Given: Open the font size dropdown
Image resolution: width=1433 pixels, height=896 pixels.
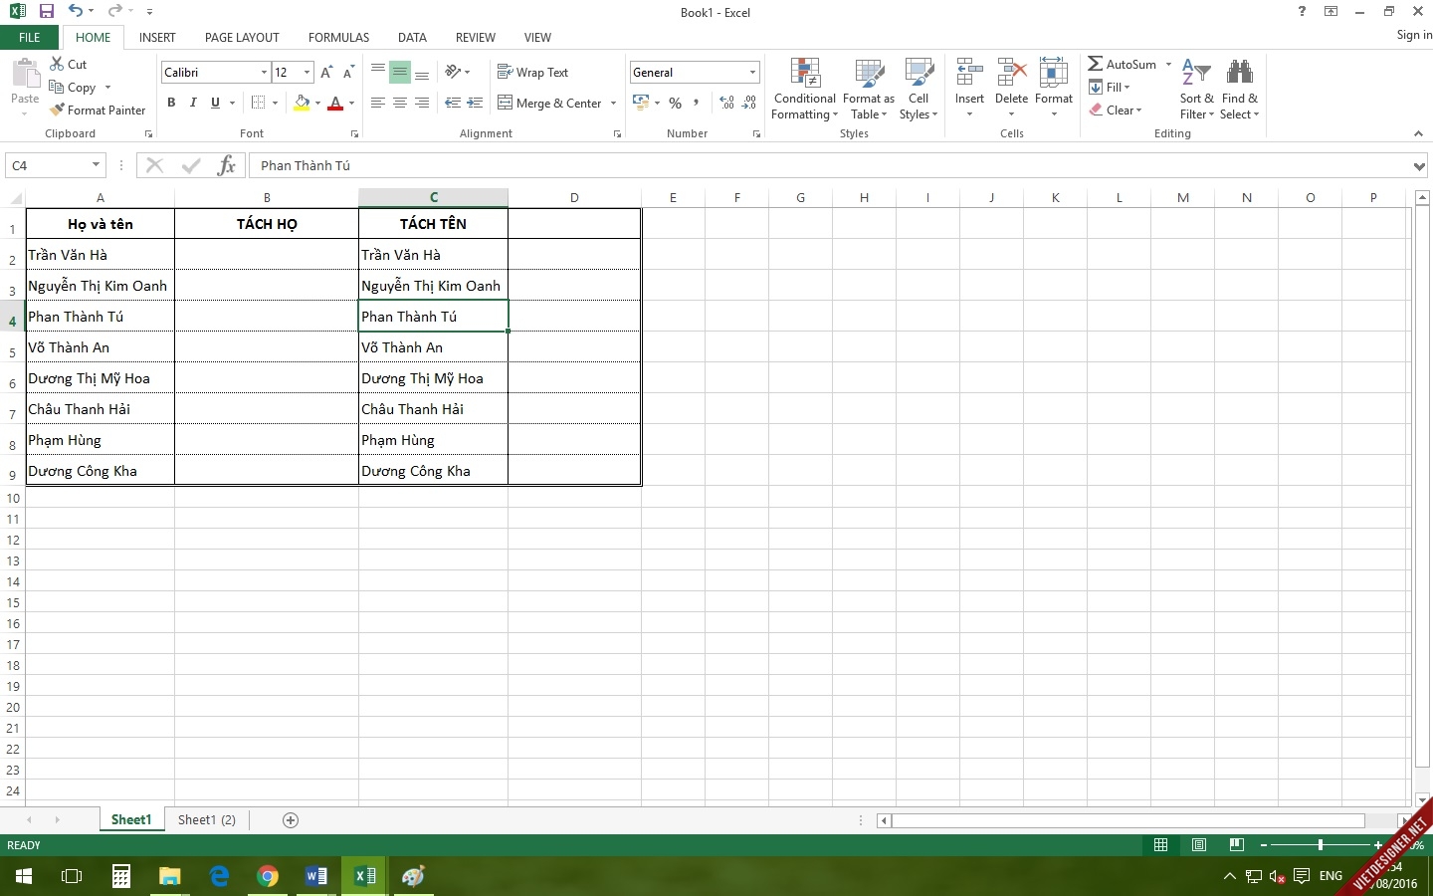Looking at the screenshot, I should pos(307,72).
